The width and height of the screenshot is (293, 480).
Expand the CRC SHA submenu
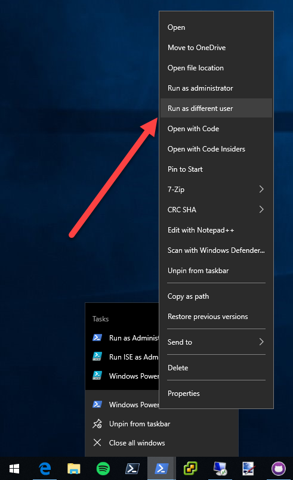pos(216,209)
